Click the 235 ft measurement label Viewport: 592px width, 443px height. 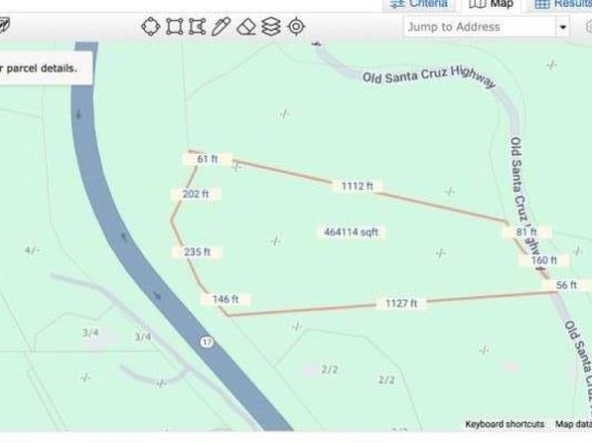[x=197, y=252]
